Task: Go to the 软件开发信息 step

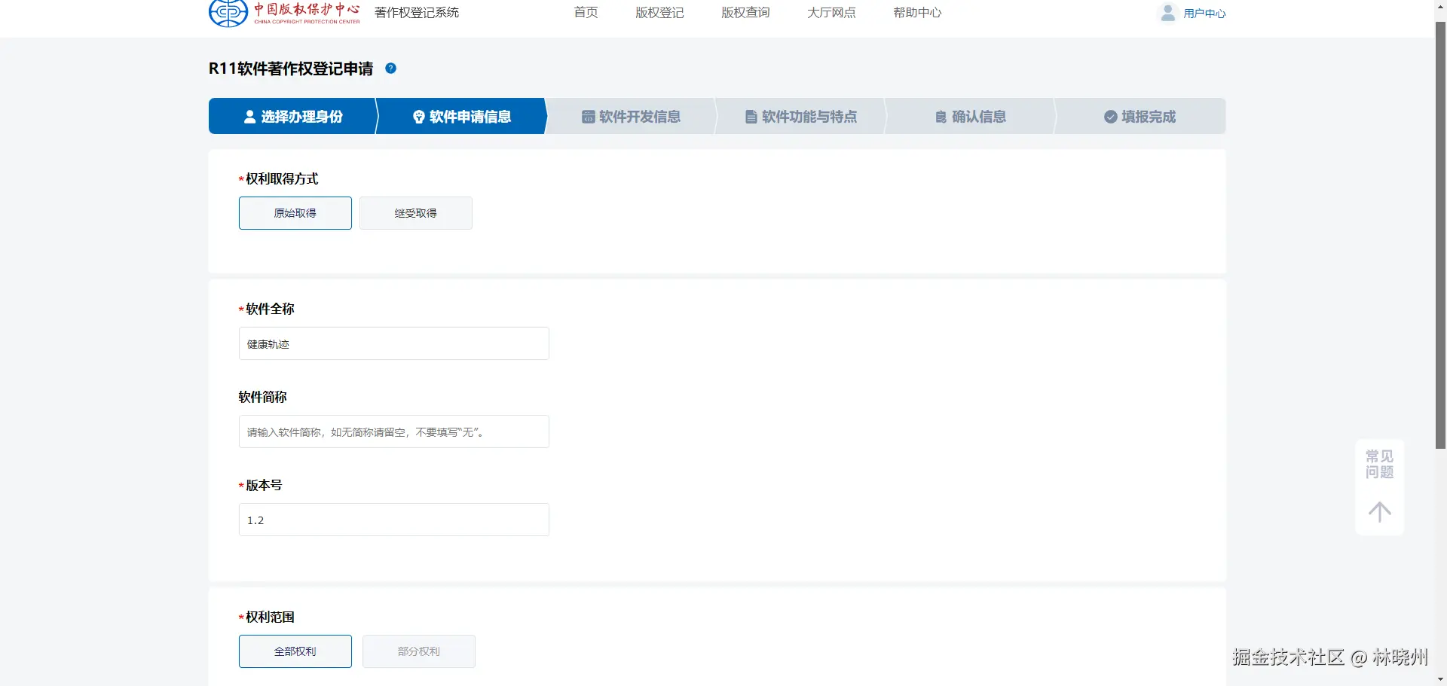Action: 631,117
